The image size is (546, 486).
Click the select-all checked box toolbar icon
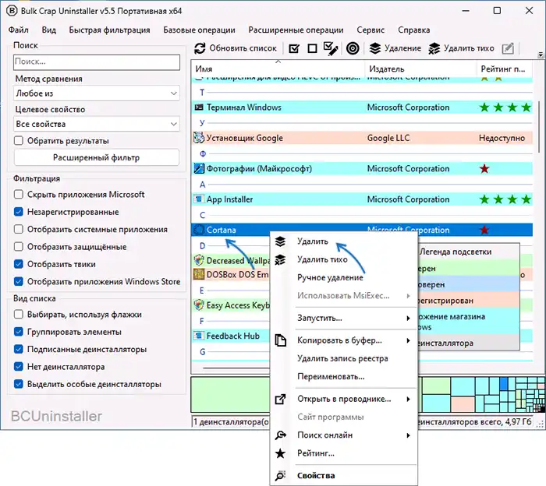point(294,48)
